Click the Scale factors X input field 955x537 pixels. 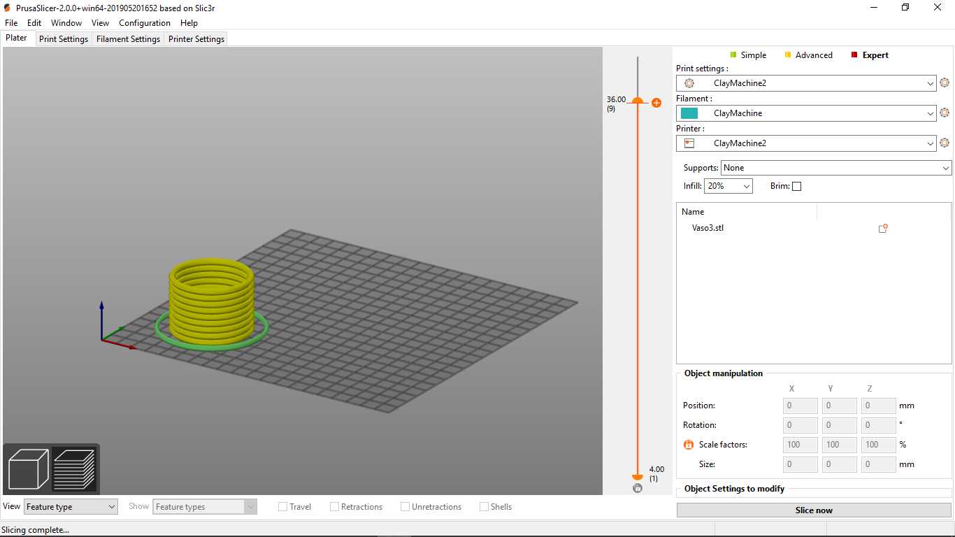(800, 445)
